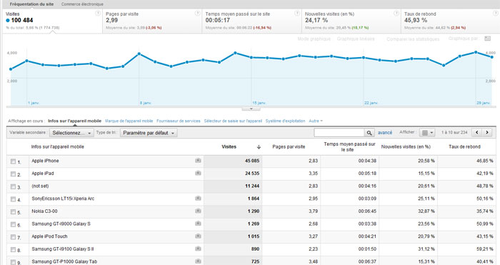Select the Visites metric card
The width and height of the screenshot is (500, 265).
tap(53, 21)
